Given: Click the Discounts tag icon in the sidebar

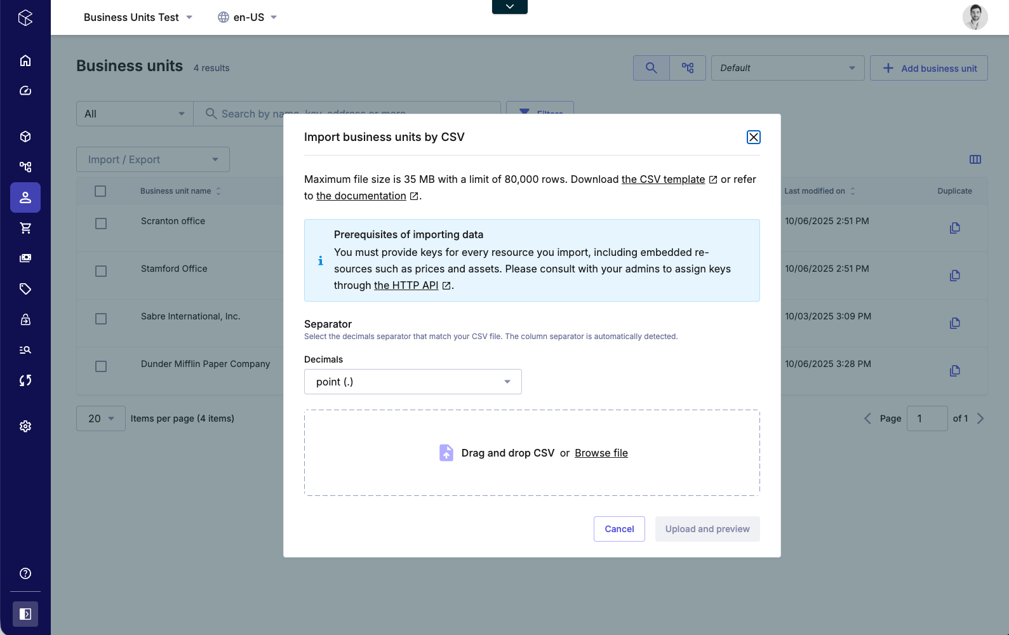Looking at the screenshot, I should [25, 289].
